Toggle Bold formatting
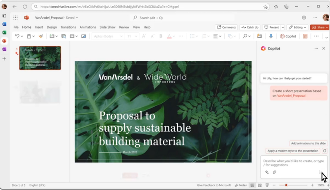This screenshot has width=330, height=190. coord(161,36)
